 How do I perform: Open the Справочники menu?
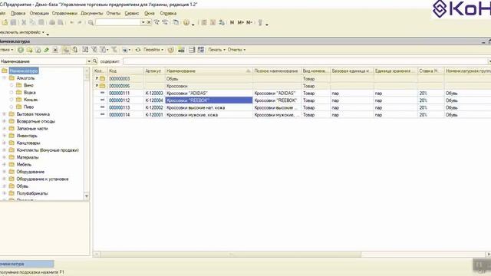(64, 14)
